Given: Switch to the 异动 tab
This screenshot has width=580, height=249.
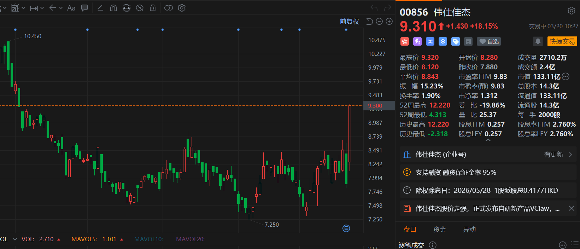Looking at the screenshot, I should [469, 229].
